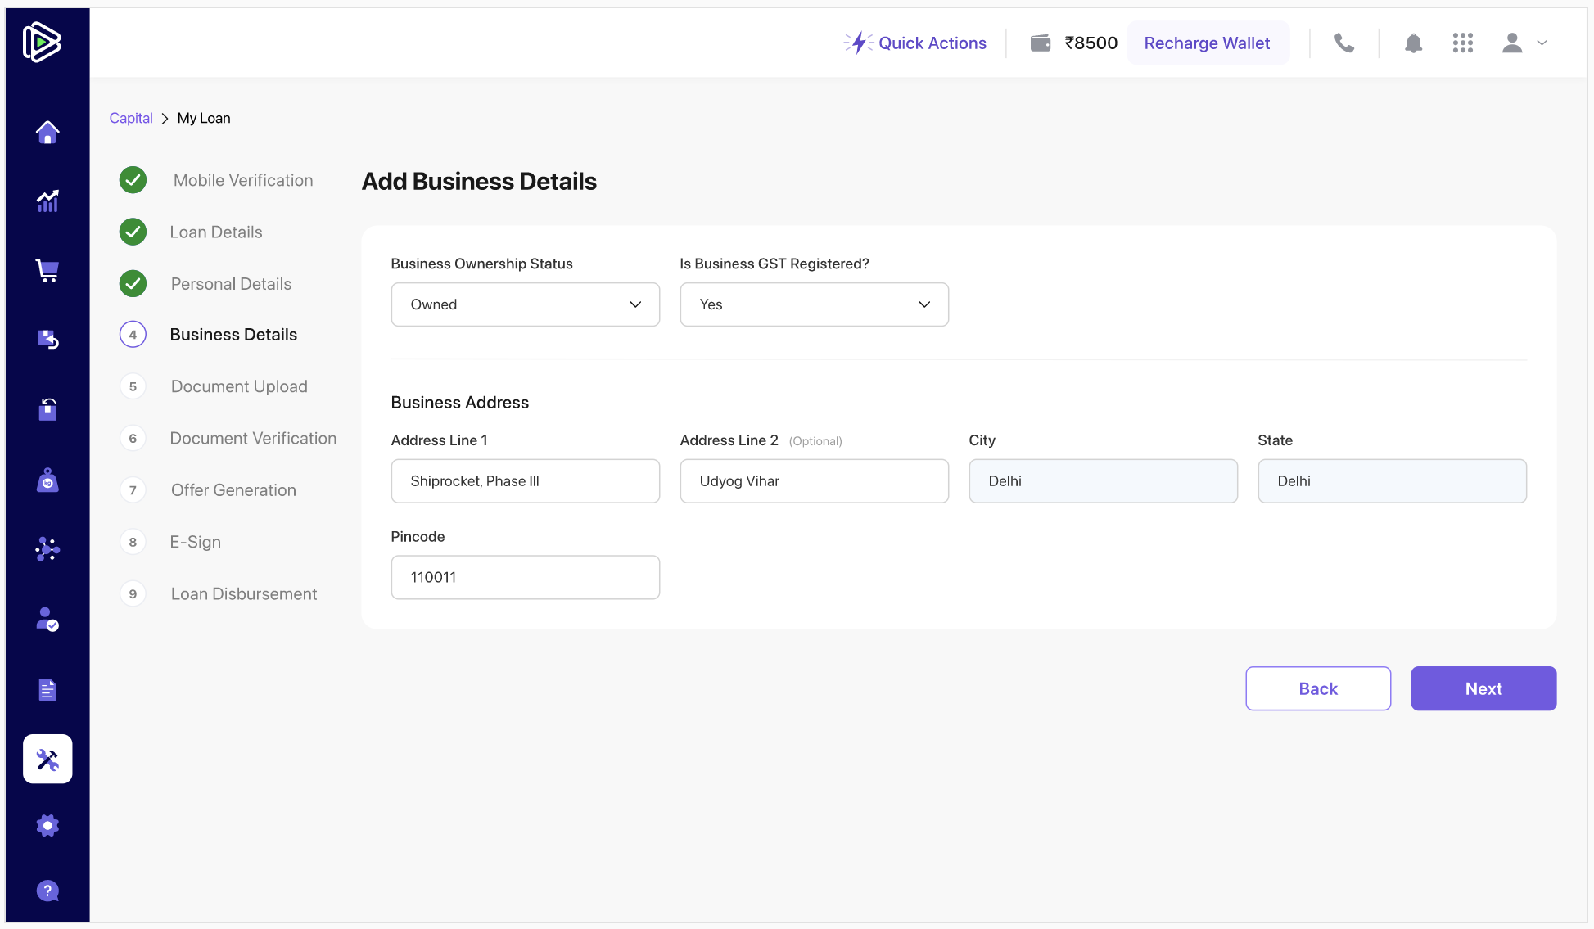This screenshot has width=1594, height=929.
Task: Click the notification bell icon
Action: pos(1413,43)
